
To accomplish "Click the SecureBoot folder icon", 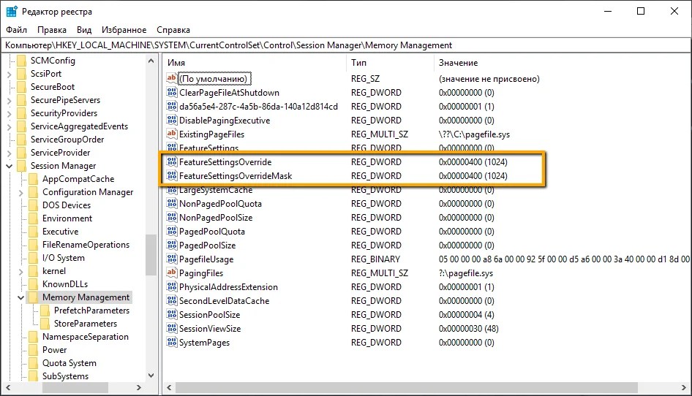I will click(x=22, y=87).
